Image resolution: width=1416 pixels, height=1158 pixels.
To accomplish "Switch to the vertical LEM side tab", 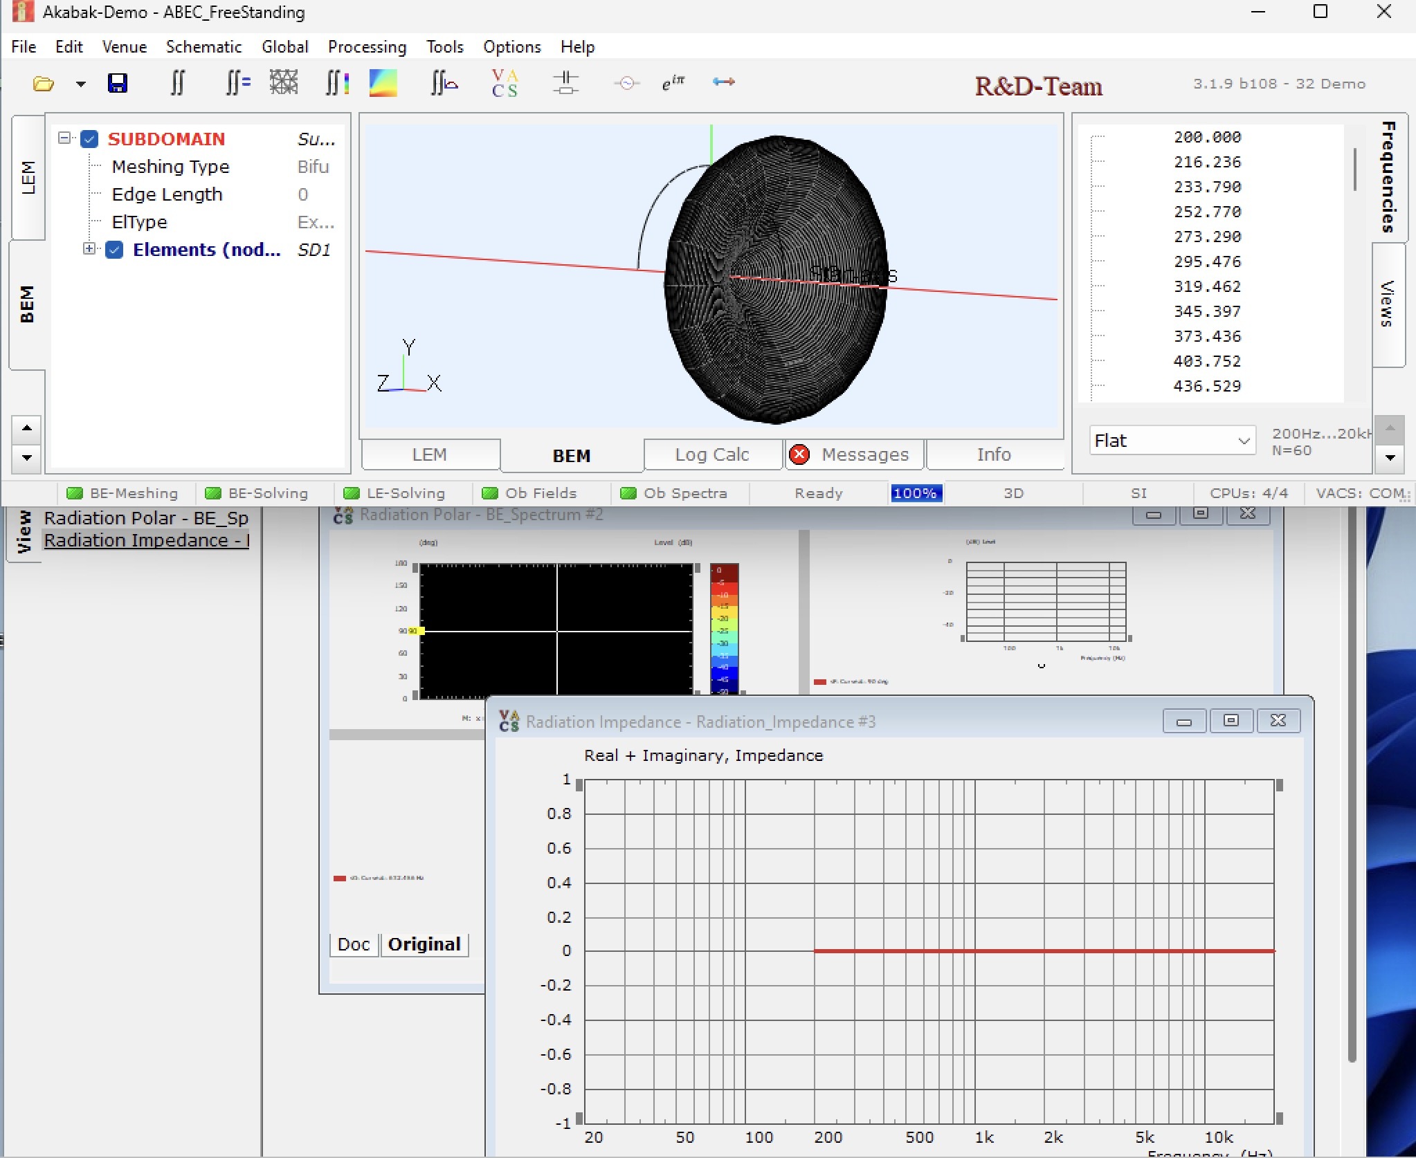I will [28, 178].
